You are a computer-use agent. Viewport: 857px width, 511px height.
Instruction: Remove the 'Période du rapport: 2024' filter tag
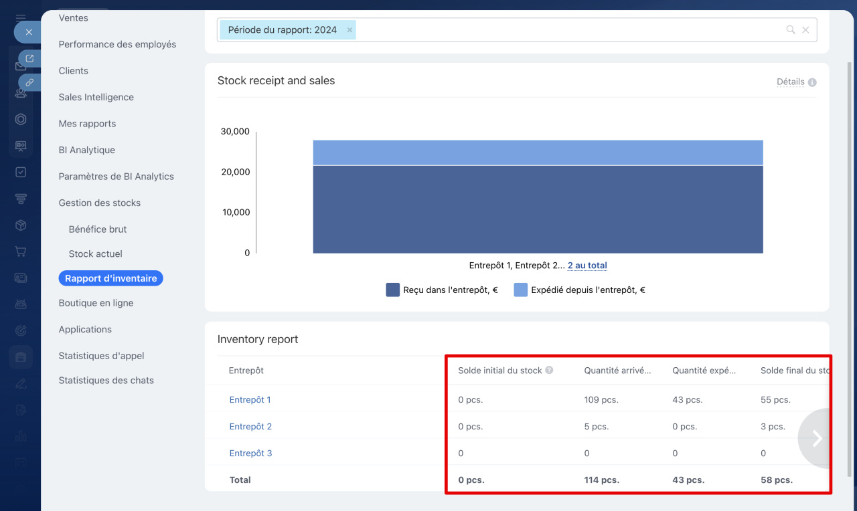point(349,30)
